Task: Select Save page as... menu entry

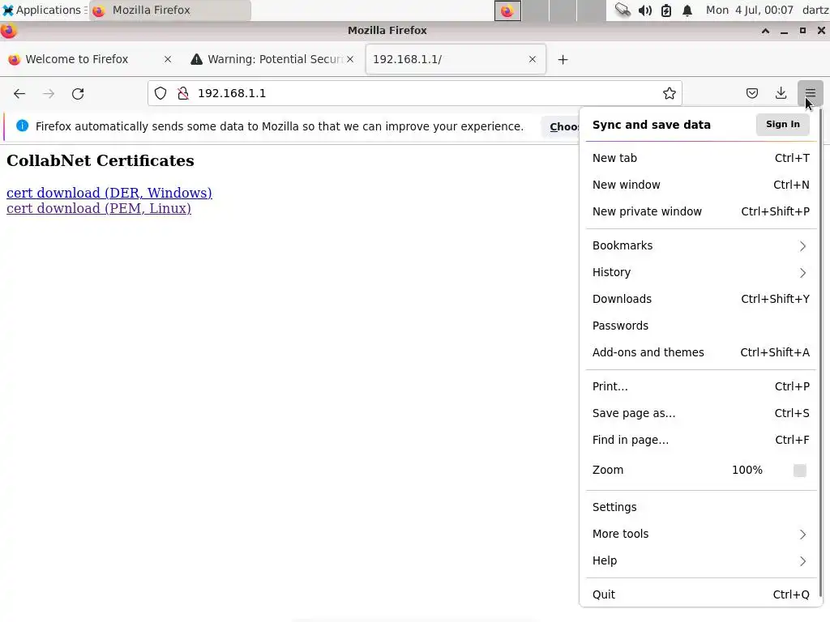Action: (701, 413)
